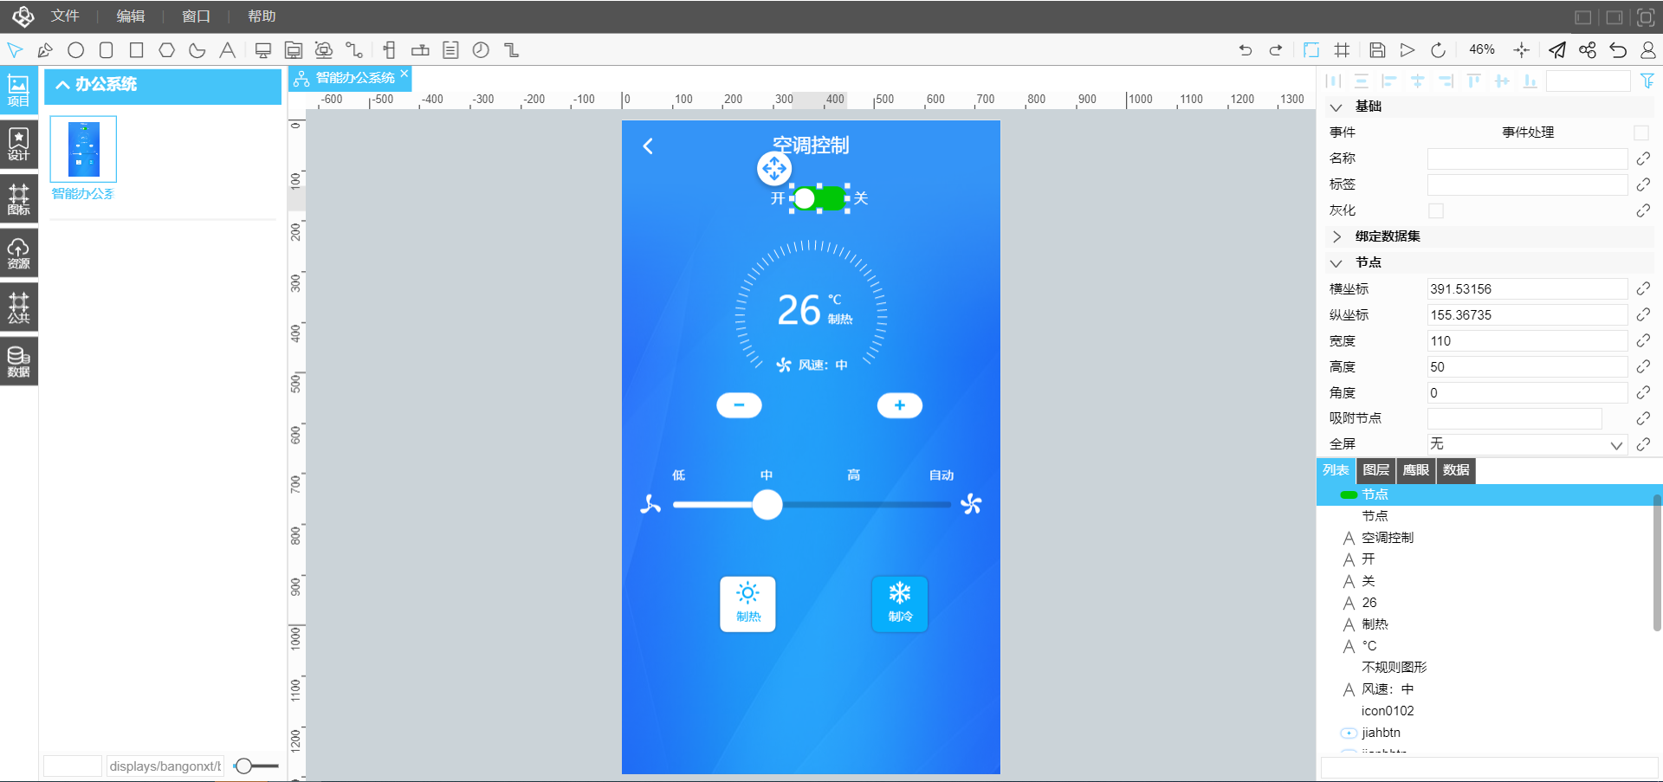
Task: Open the user account icon
Action: click(1648, 50)
